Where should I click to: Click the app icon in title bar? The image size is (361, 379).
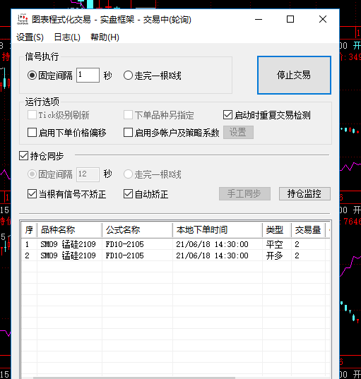23,19
